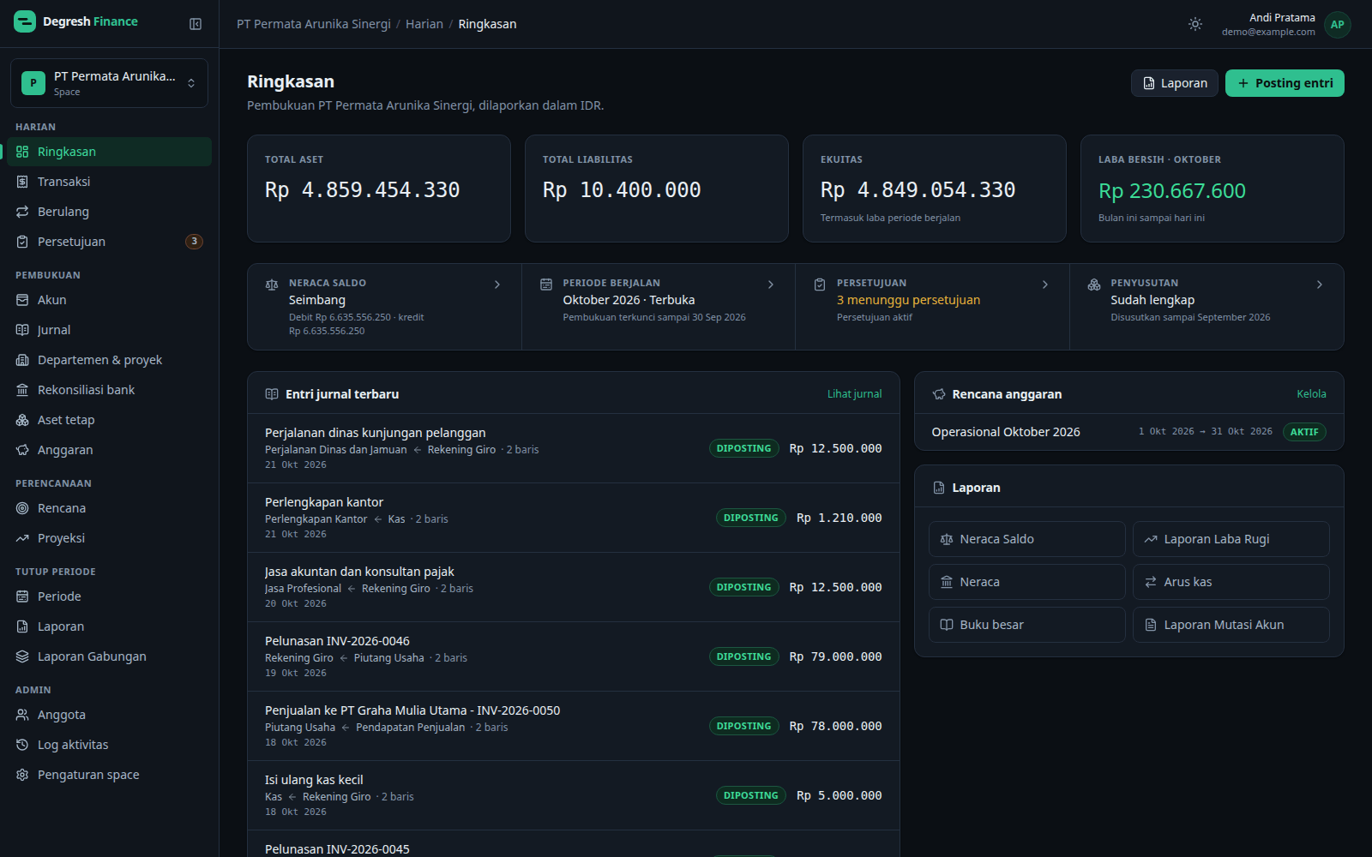Viewport: 1372px width, 857px height.
Task: Click the Jurnal book icon in sidebar
Action: pos(22,330)
